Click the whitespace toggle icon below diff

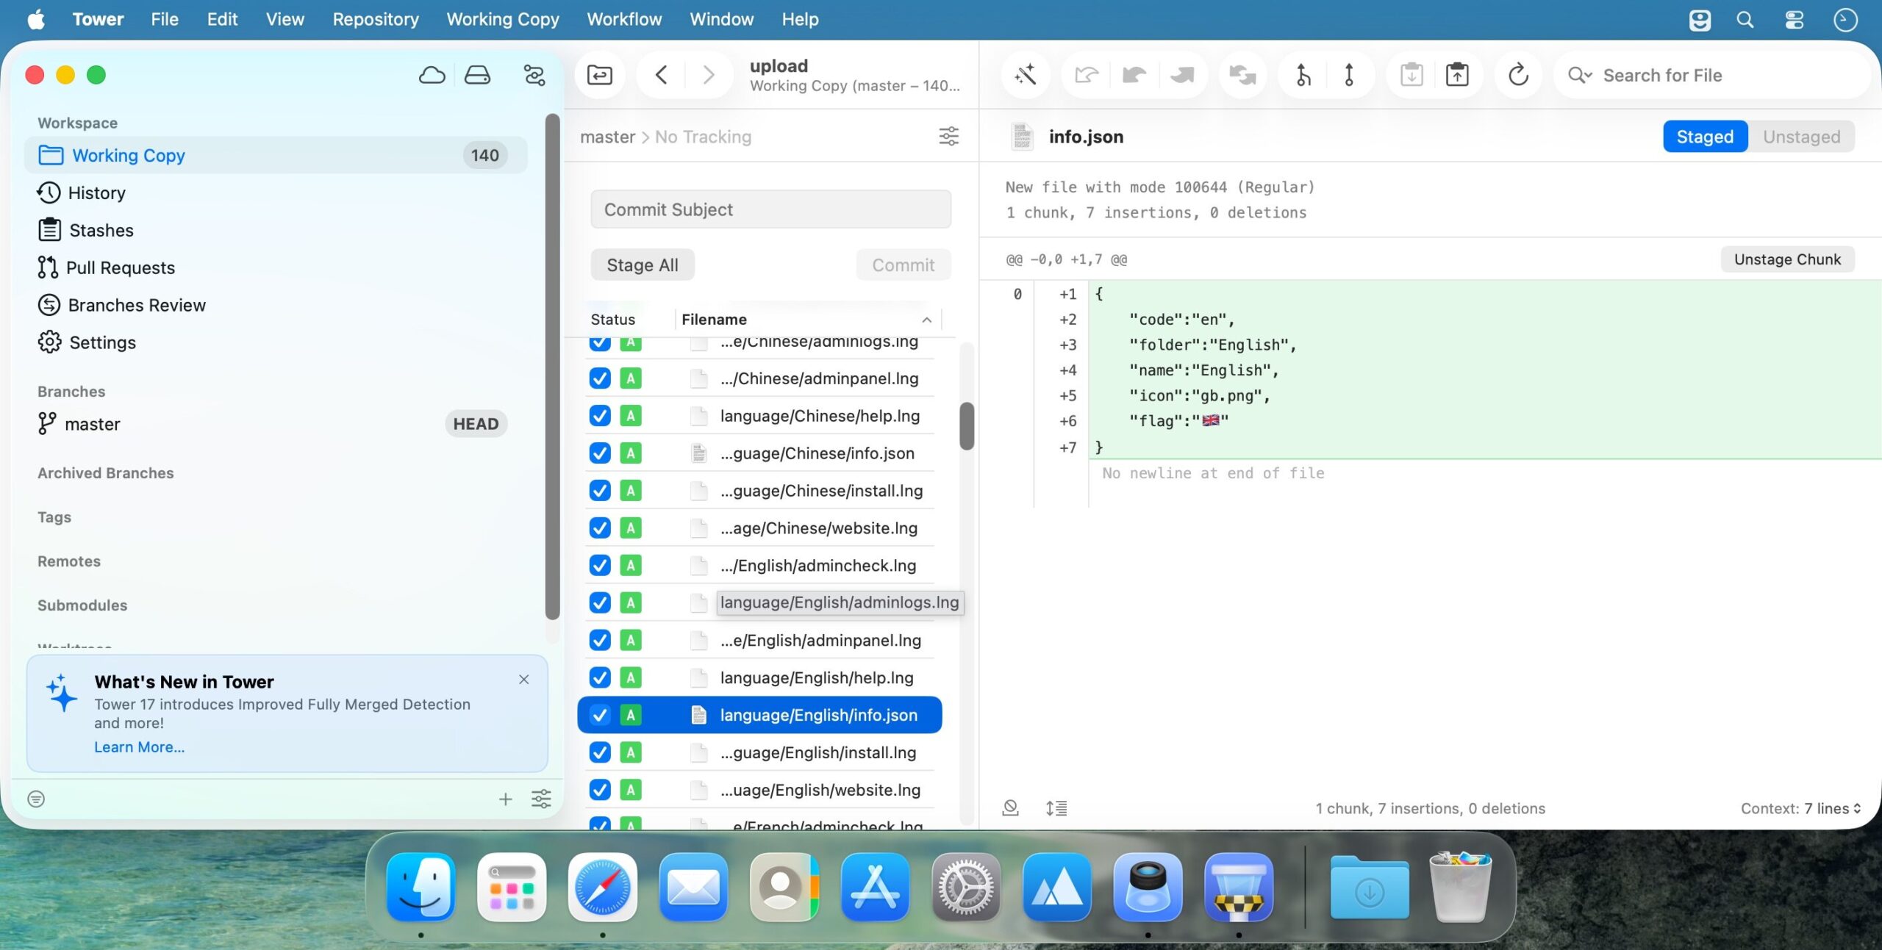(x=1011, y=809)
